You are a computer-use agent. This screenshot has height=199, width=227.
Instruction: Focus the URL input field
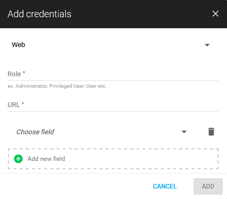pyautogui.click(x=113, y=105)
